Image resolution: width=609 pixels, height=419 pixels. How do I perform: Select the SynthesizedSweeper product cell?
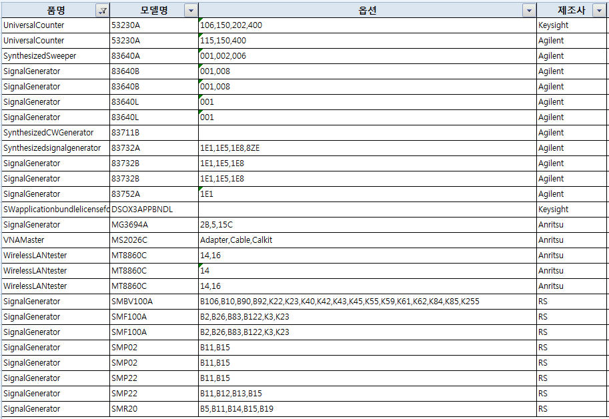tap(40, 56)
